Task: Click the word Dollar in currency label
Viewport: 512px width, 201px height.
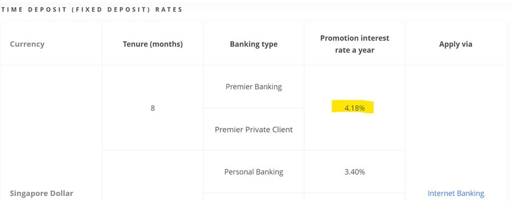Action: [x=61, y=193]
